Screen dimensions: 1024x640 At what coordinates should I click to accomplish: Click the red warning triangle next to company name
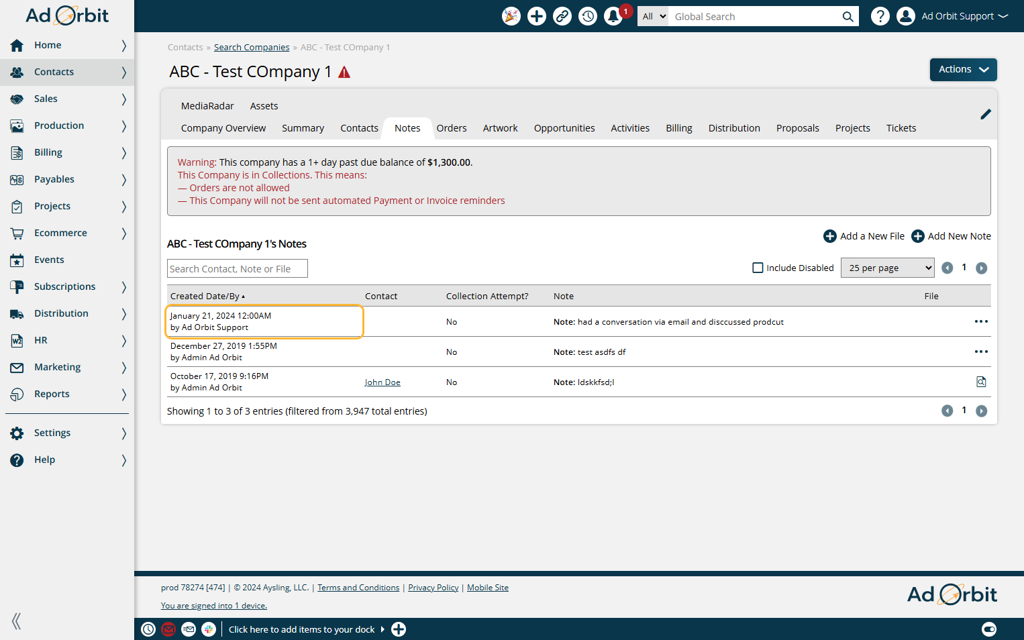click(344, 72)
